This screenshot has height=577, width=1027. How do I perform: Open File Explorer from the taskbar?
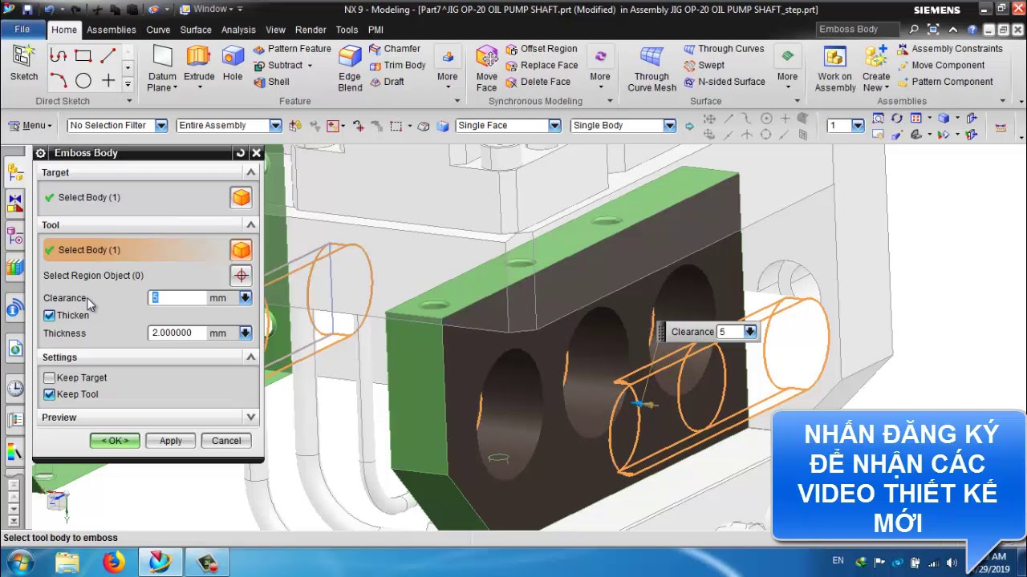pyautogui.click(x=67, y=563)
